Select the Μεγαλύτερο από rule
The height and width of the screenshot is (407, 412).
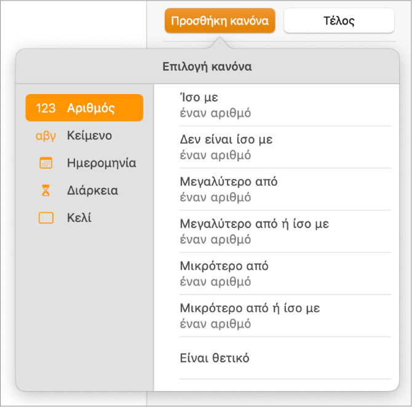click(x=285, y=189)
